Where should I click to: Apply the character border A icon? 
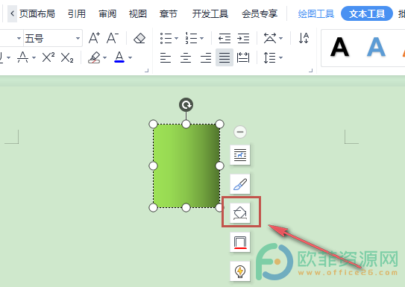point(22,57)
